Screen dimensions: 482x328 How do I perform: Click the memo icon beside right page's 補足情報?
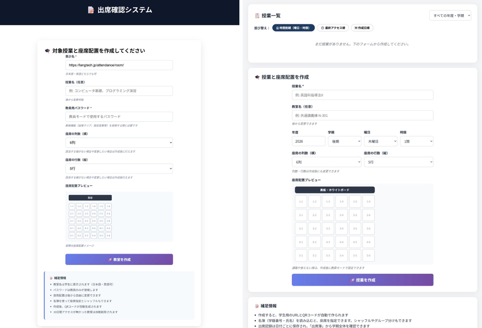click(257, 306)
